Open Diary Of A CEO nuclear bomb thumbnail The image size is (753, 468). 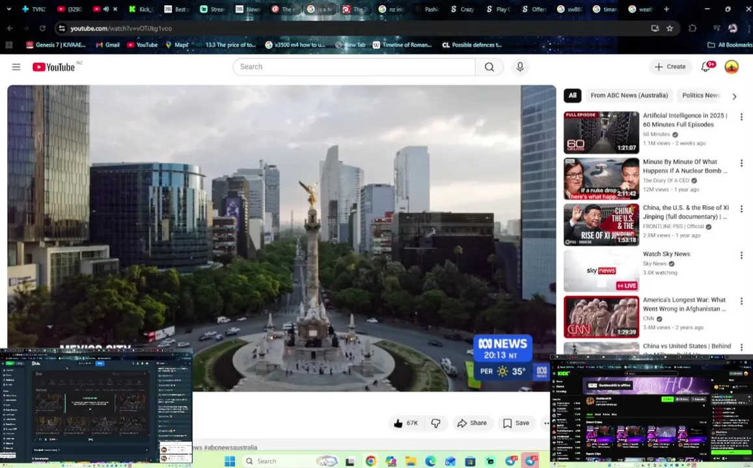coord(601,179)
